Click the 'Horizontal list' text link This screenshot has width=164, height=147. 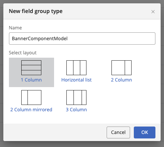pos(76,80)
